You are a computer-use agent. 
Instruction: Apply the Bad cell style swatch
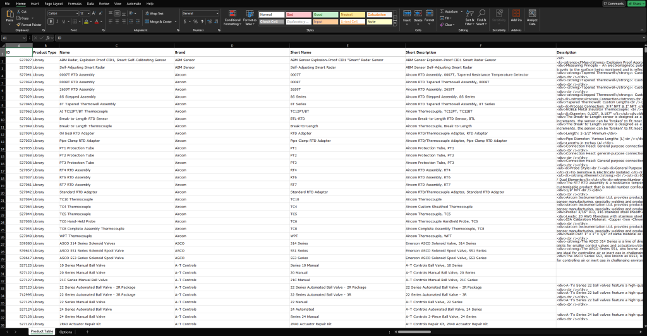297,14
